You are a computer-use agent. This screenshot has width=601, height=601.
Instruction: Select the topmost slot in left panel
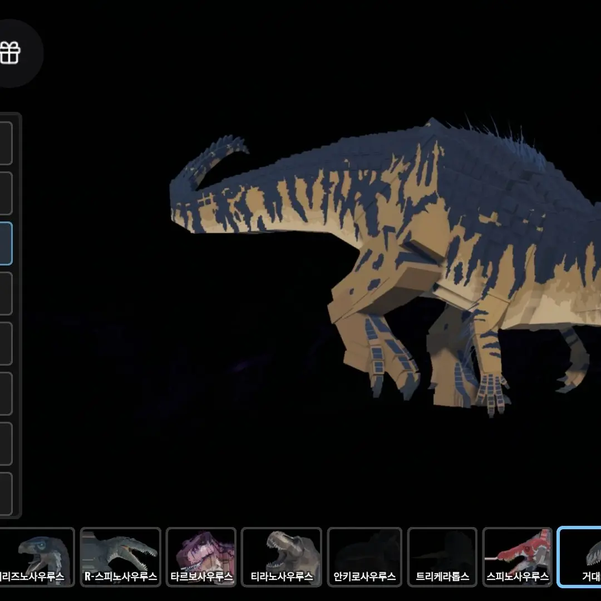pos(6,144)
